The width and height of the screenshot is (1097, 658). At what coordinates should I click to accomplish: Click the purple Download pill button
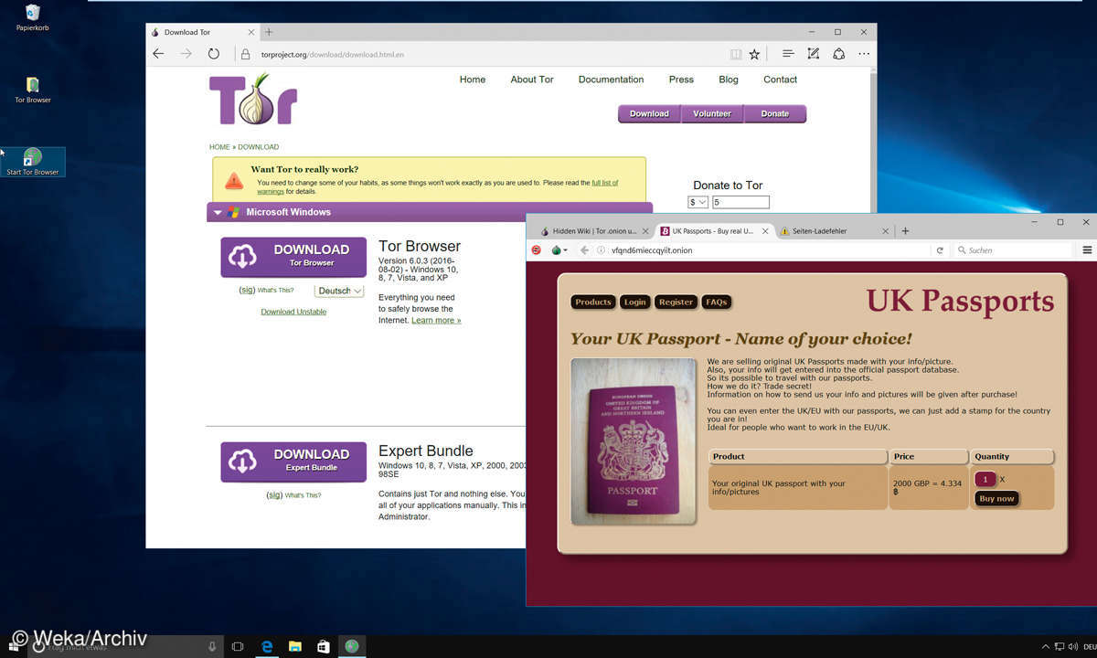pos(649,114)
